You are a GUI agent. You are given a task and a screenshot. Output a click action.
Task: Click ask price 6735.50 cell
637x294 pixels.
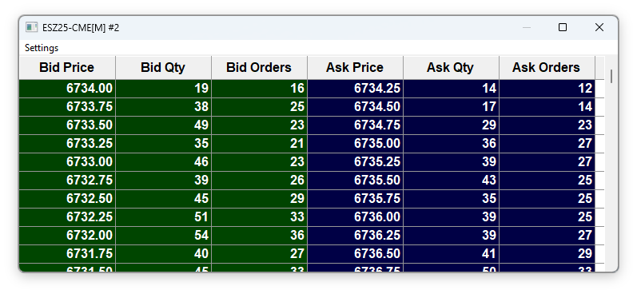[x=355, y=180]
